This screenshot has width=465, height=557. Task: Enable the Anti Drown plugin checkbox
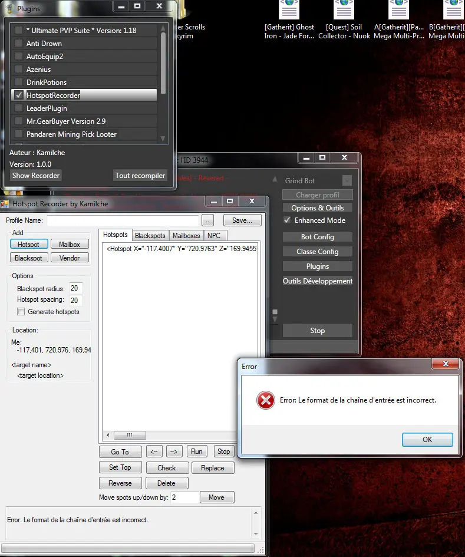pyautogui.click(x=19, y=43)
